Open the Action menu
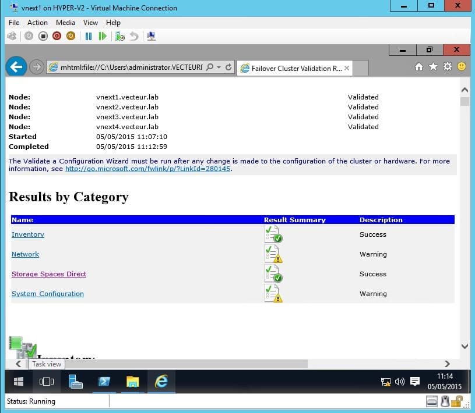The width and height of the screenshot is (475, 413). click(37, 23)
